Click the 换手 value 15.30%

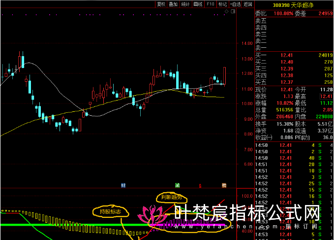tap(285, 124)
